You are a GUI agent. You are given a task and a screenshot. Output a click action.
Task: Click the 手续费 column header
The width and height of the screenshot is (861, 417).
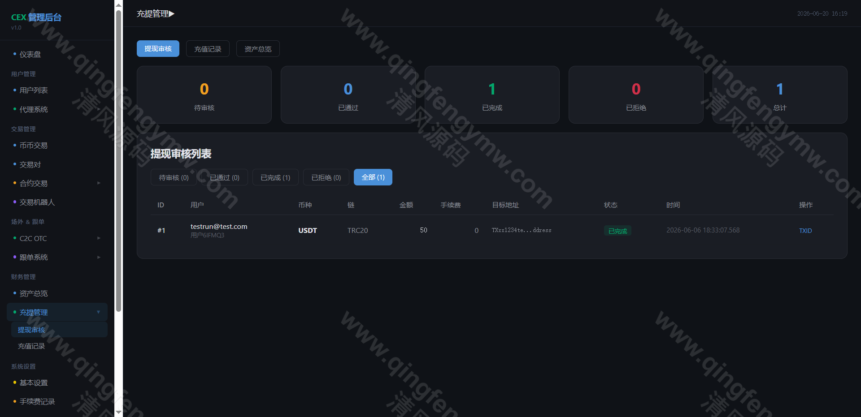tap(451, 205)
